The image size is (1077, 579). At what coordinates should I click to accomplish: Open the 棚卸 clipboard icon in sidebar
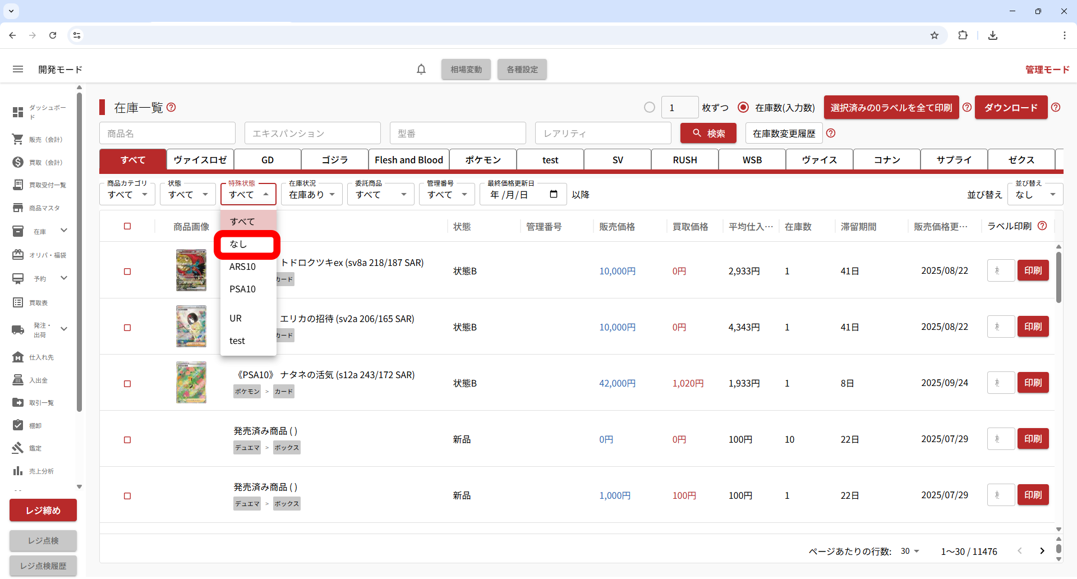[18, 425]
